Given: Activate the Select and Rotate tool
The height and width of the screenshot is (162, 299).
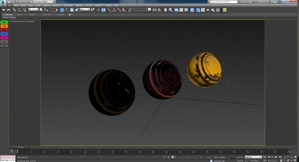Looking at the screenshot, I should (67, 10).
